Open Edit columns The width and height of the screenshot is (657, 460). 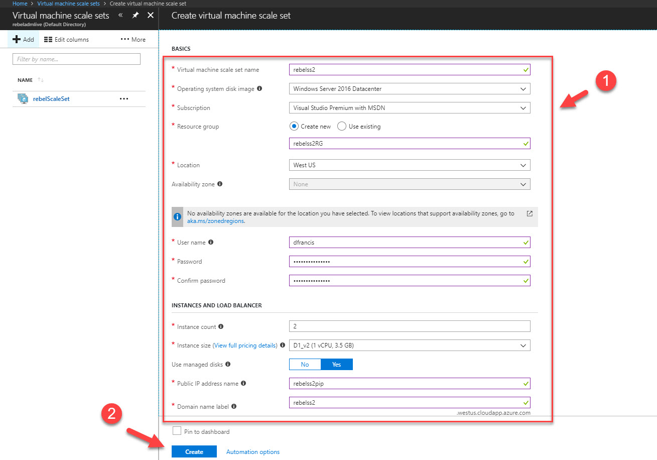[66, 40]
